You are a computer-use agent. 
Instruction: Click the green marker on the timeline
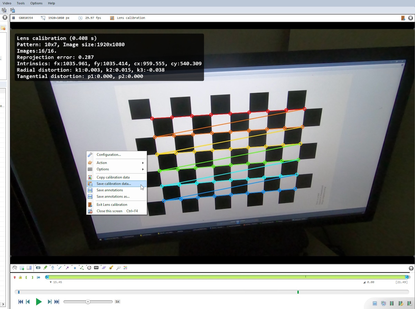tap(298, 292)
